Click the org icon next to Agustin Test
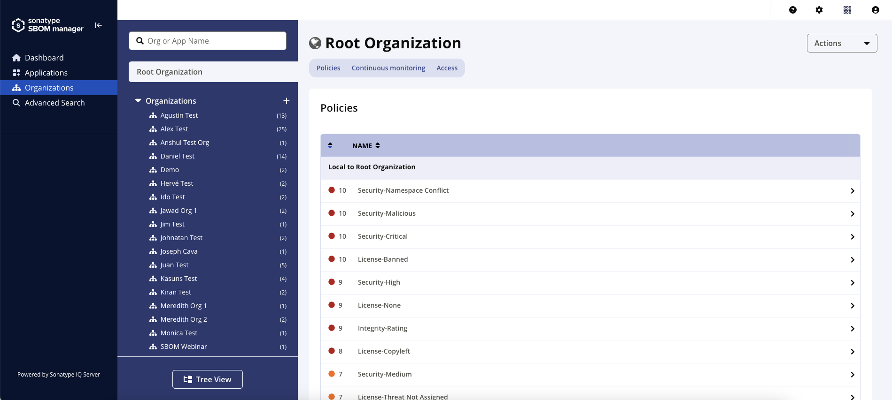Viewport: 892px width, 400px height. [x=153, y=115]
